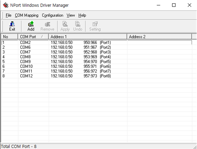This screenshot has height=149, width=197.
Task: Click the 952:968 port value
Action: [x=90, y=52]
